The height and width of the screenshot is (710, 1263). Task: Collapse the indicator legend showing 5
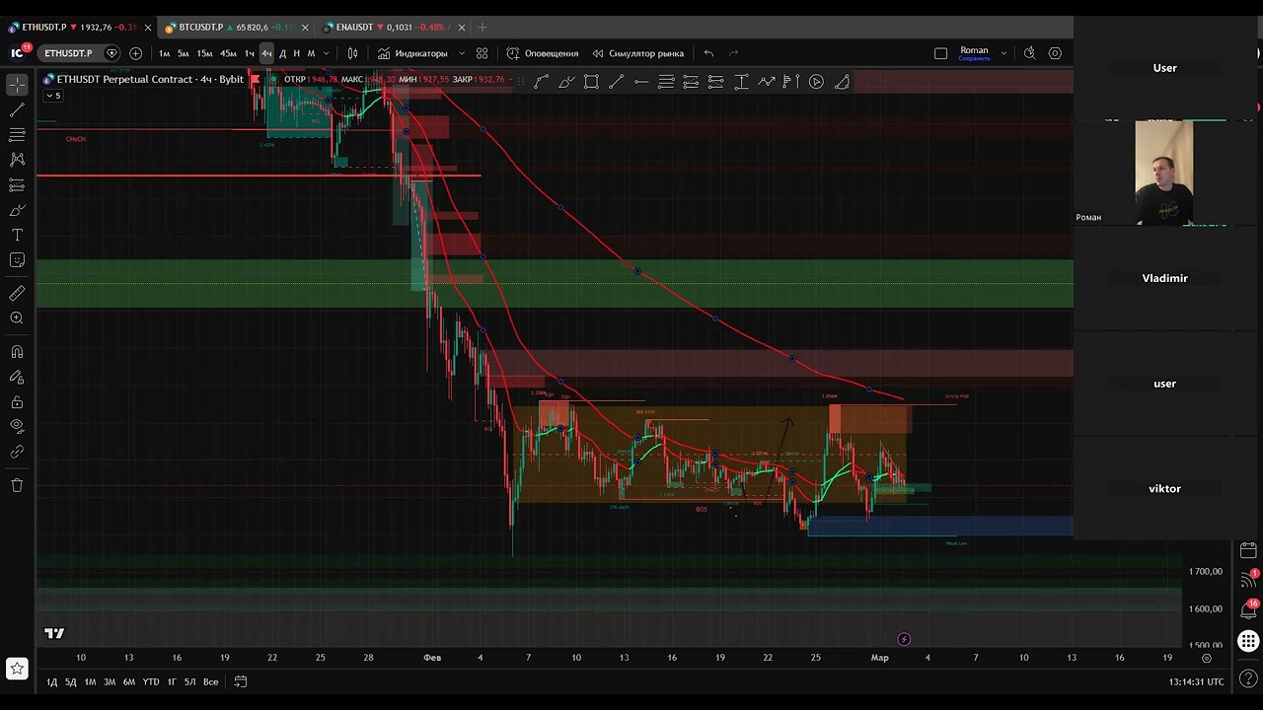coord(53,96)
